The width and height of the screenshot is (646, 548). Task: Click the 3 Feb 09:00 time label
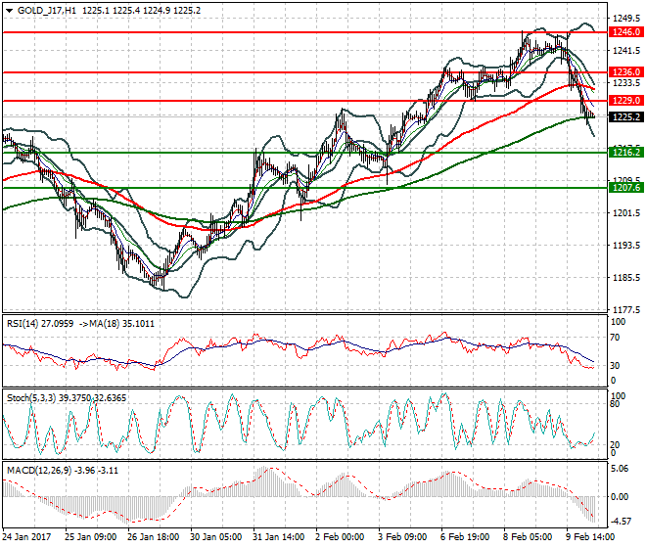tap(402, 537)
